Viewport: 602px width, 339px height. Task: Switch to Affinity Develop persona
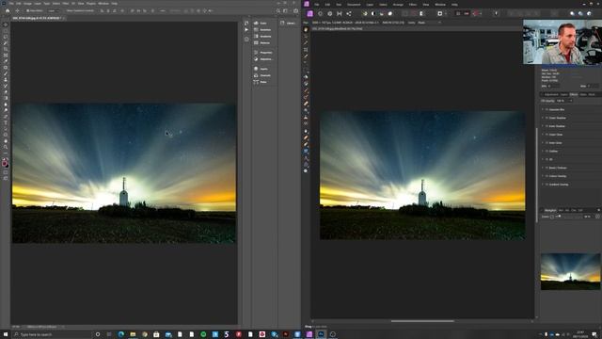330,13
